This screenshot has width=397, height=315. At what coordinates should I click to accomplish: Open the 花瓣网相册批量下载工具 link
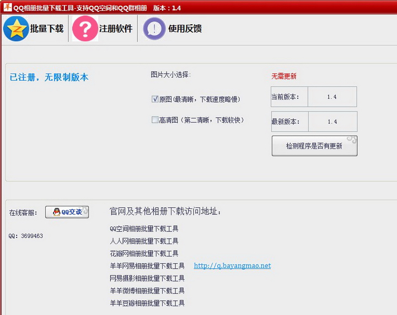pyautogui.click(x=144, y=253)
